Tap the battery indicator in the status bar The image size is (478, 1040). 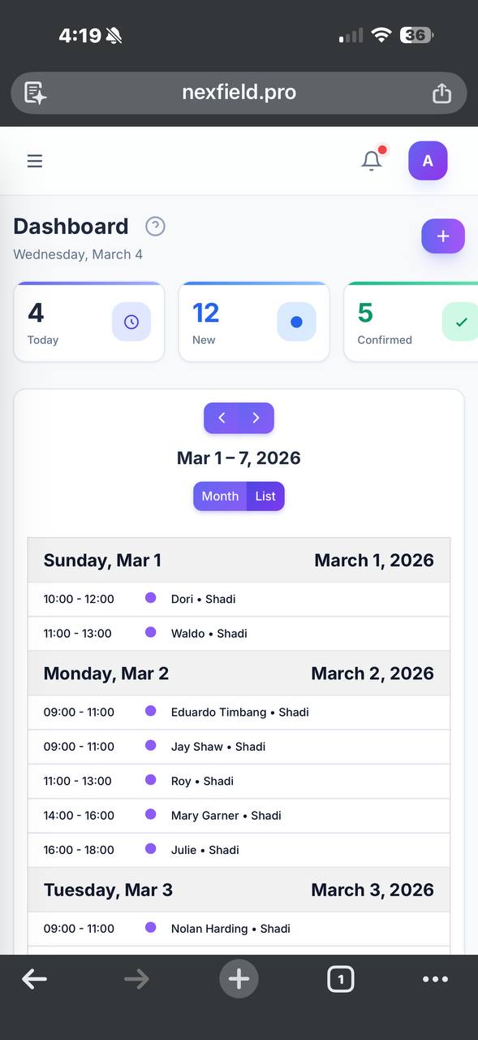pos(416,35)
